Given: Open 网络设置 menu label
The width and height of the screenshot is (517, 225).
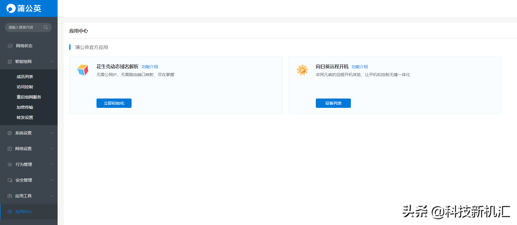Looking at the screenshot, I should tap(23, 149).
